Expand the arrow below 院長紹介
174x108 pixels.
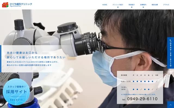click(x=132, y=7)
